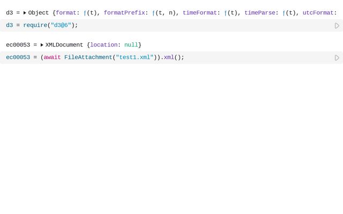This screenshot has height=214, width=343.
Task: Expand the XMLDocument output triangle
Action: tap(42, 45)
